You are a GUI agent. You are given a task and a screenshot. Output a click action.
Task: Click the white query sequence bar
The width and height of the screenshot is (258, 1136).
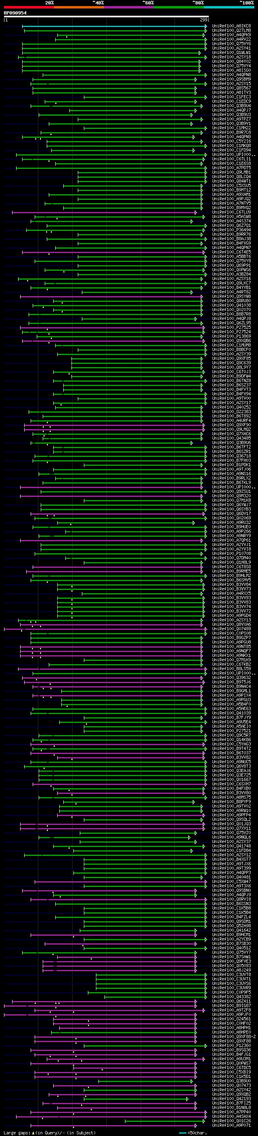(106, 17)
